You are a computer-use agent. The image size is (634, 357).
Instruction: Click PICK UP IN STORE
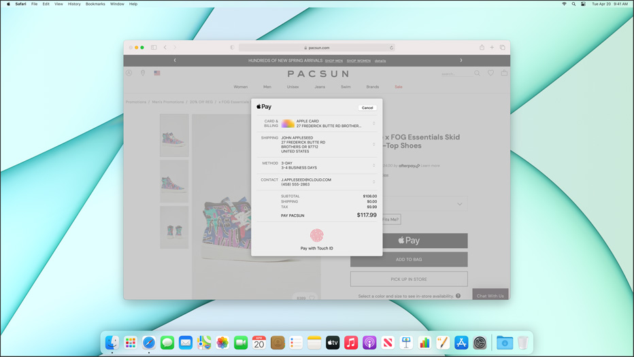coord(409,279)
